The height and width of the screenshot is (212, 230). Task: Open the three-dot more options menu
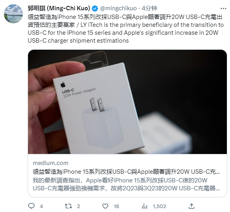[x=223, y=9]
